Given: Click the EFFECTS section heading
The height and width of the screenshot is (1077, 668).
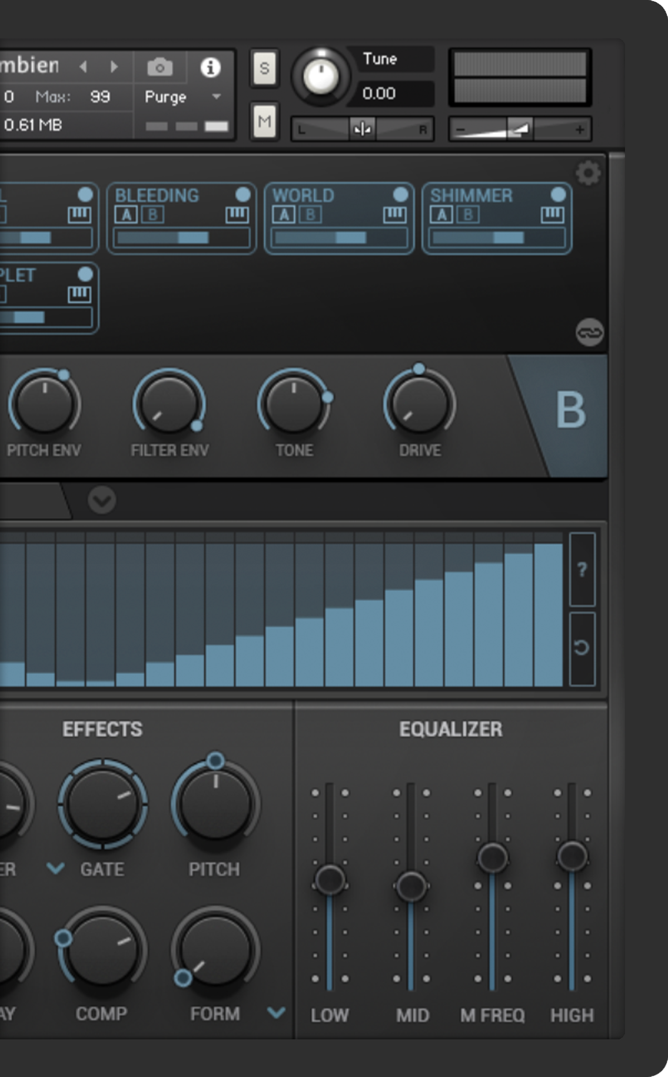Looking at the screenshot, I should click(102, 729).
